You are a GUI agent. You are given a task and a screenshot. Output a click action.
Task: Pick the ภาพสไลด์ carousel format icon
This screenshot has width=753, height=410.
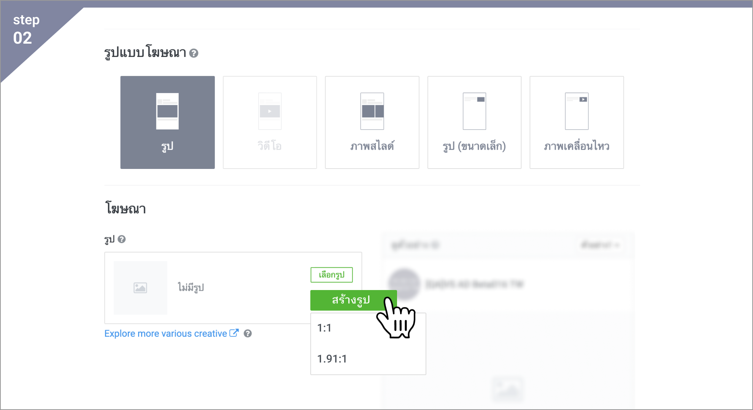pos(372,111)
